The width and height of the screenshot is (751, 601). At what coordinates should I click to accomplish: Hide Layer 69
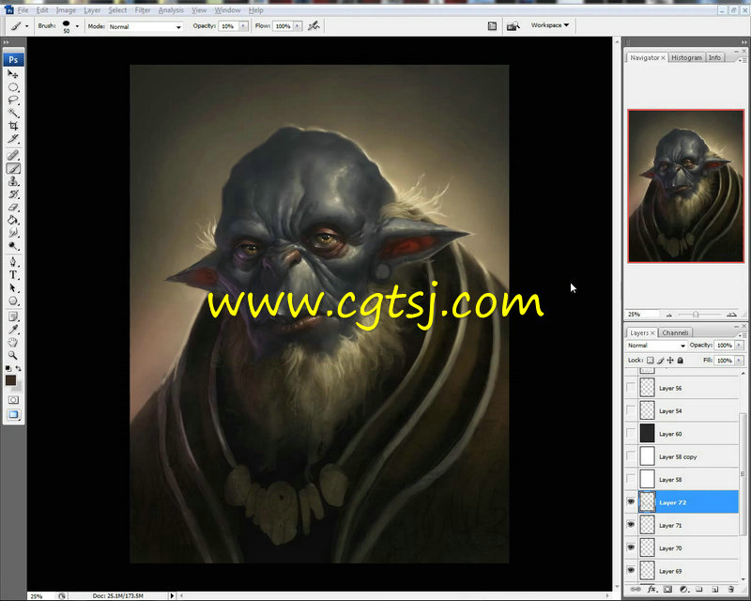(x=631, y=570)
